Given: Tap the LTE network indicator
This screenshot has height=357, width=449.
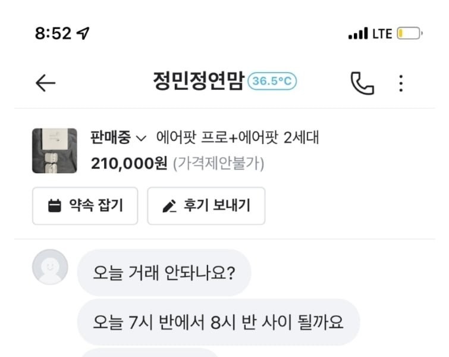Looking at the screenshot, I should [x=382, y=34].
